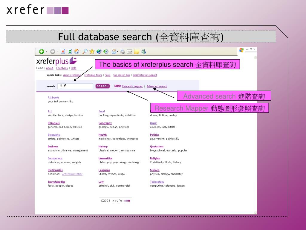Open the Research mapper link

point(132,86)
